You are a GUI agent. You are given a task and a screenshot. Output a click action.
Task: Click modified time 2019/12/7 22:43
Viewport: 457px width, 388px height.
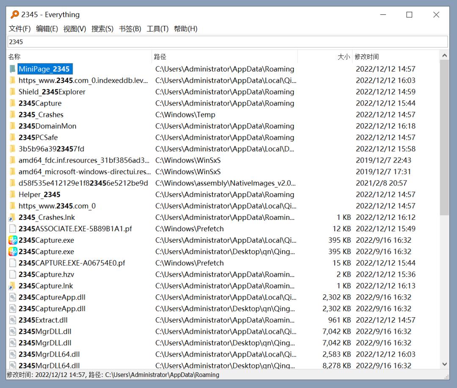point(383,160)
